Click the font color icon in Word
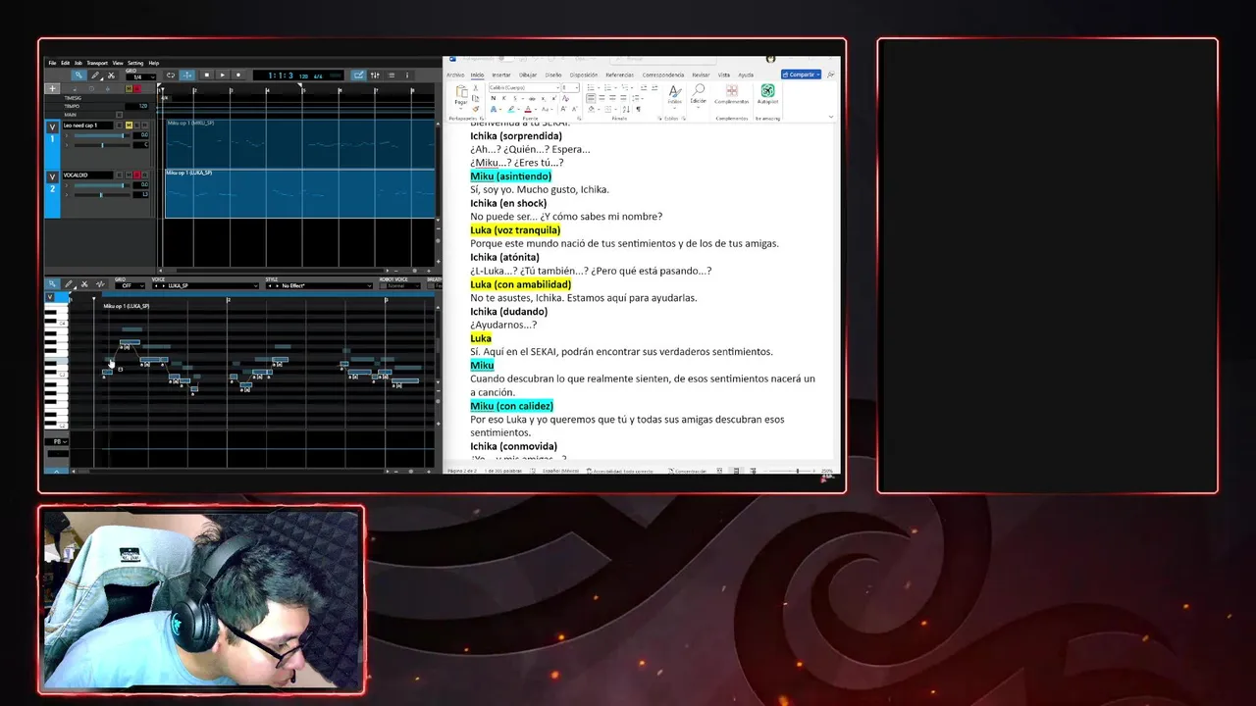The image size is (1256, 706). [528, 109]
